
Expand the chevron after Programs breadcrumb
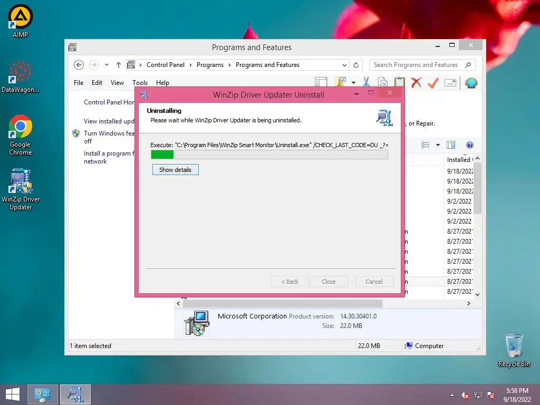pyautogui.click(x=230, y=65)
